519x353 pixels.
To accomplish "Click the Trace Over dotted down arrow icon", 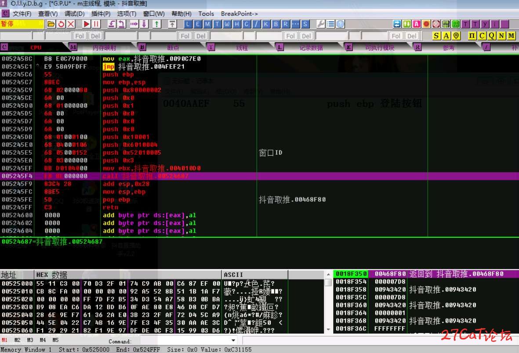I will 144,24.
